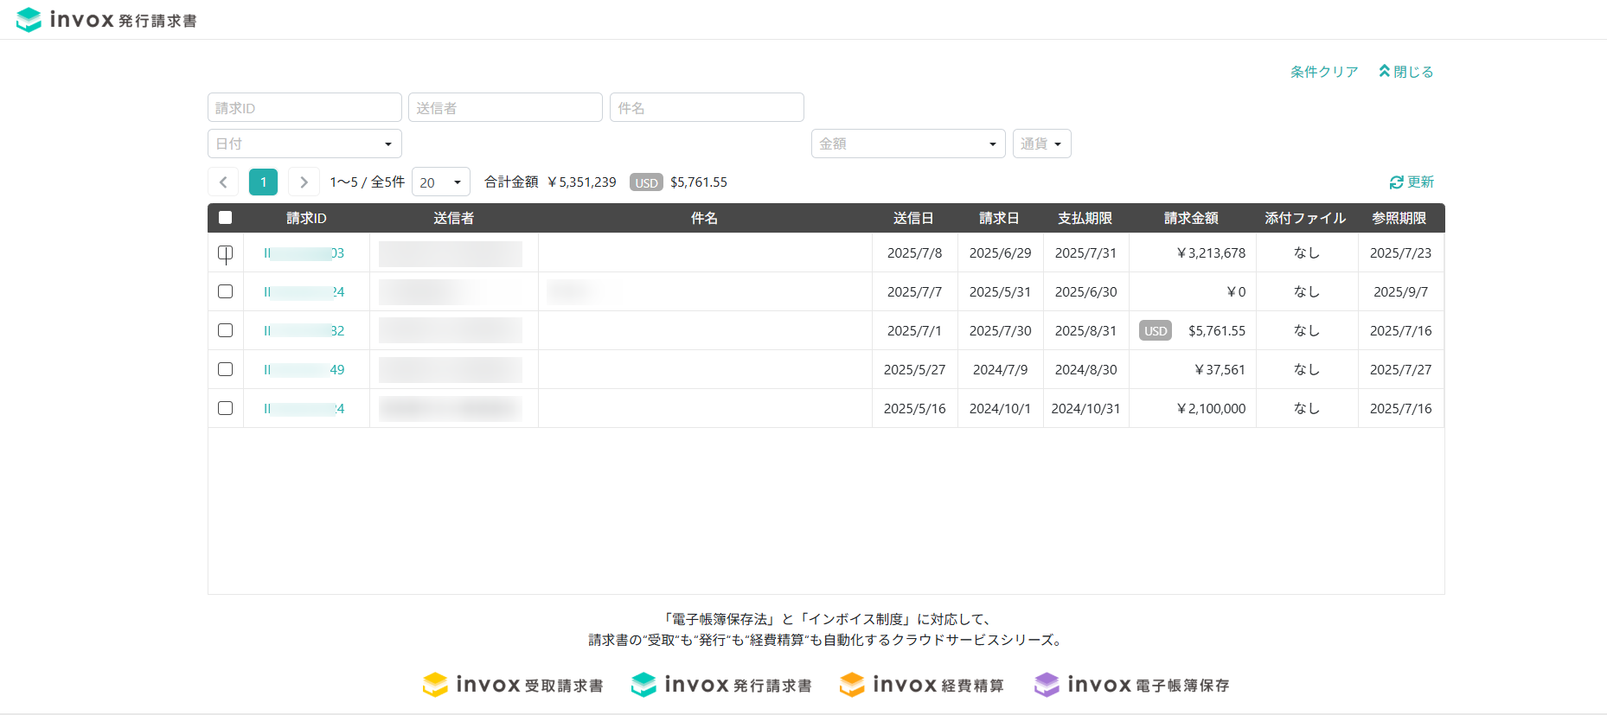Click the invox 発行請求書 logo in header
Image resolution: width=1607 pixels, height=715 pixels.
click(x=106, y=19)
